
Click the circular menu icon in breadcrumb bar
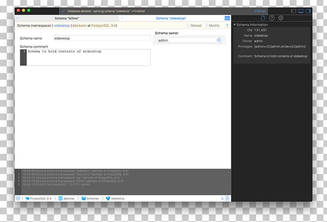tap(18, 198)
